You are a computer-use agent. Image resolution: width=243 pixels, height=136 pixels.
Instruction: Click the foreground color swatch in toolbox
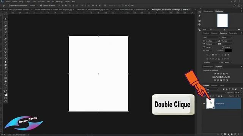(x=5, y=93)
